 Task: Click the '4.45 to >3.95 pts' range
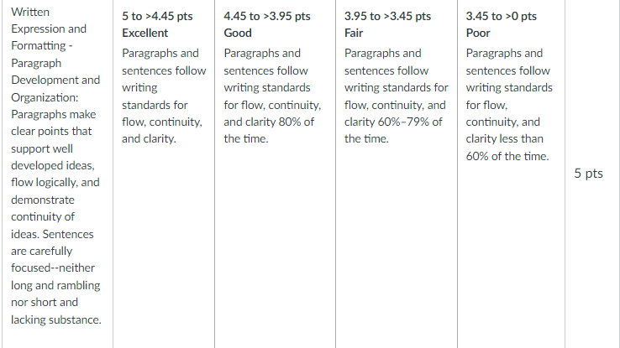coord(267,16)
